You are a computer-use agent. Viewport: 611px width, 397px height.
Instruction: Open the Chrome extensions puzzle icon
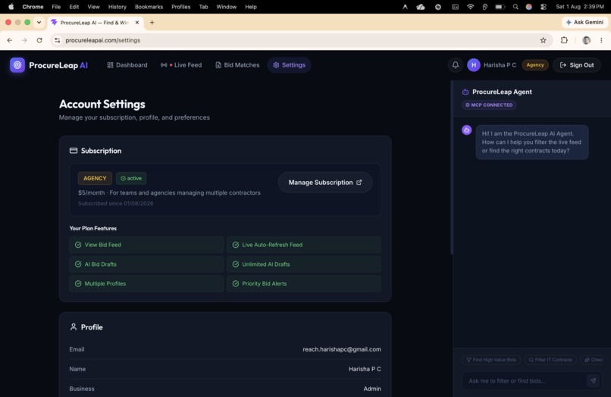(564, 40)
